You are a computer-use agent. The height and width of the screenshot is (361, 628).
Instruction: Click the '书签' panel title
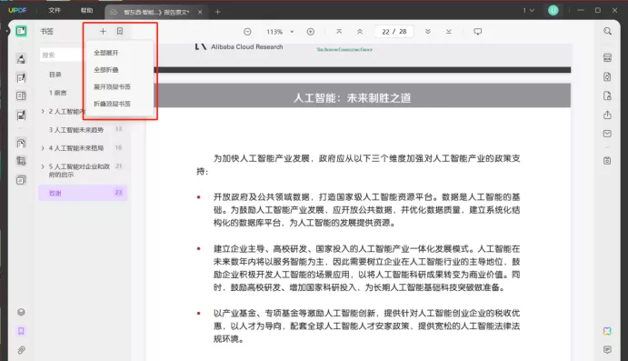coord(47,31)
